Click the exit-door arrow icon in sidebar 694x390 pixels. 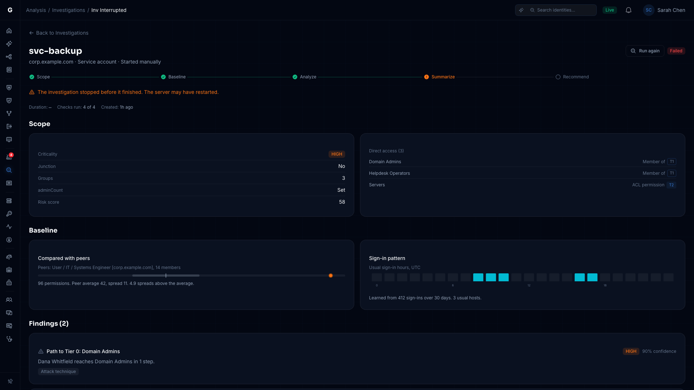[9, 126]
